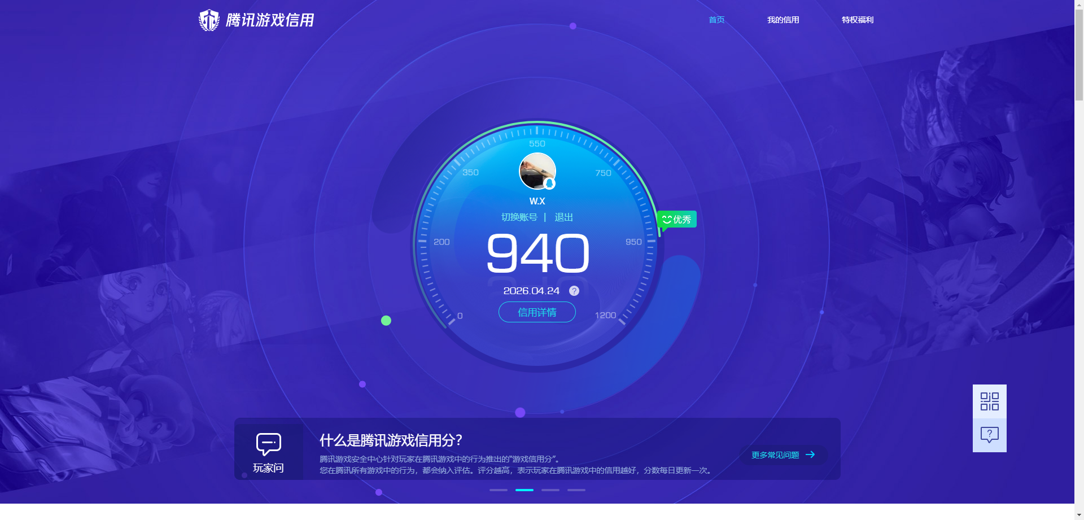Click the green 优秀 rating badge
Viewport: 1084px width, 520px height.
[x=676, y=219]
